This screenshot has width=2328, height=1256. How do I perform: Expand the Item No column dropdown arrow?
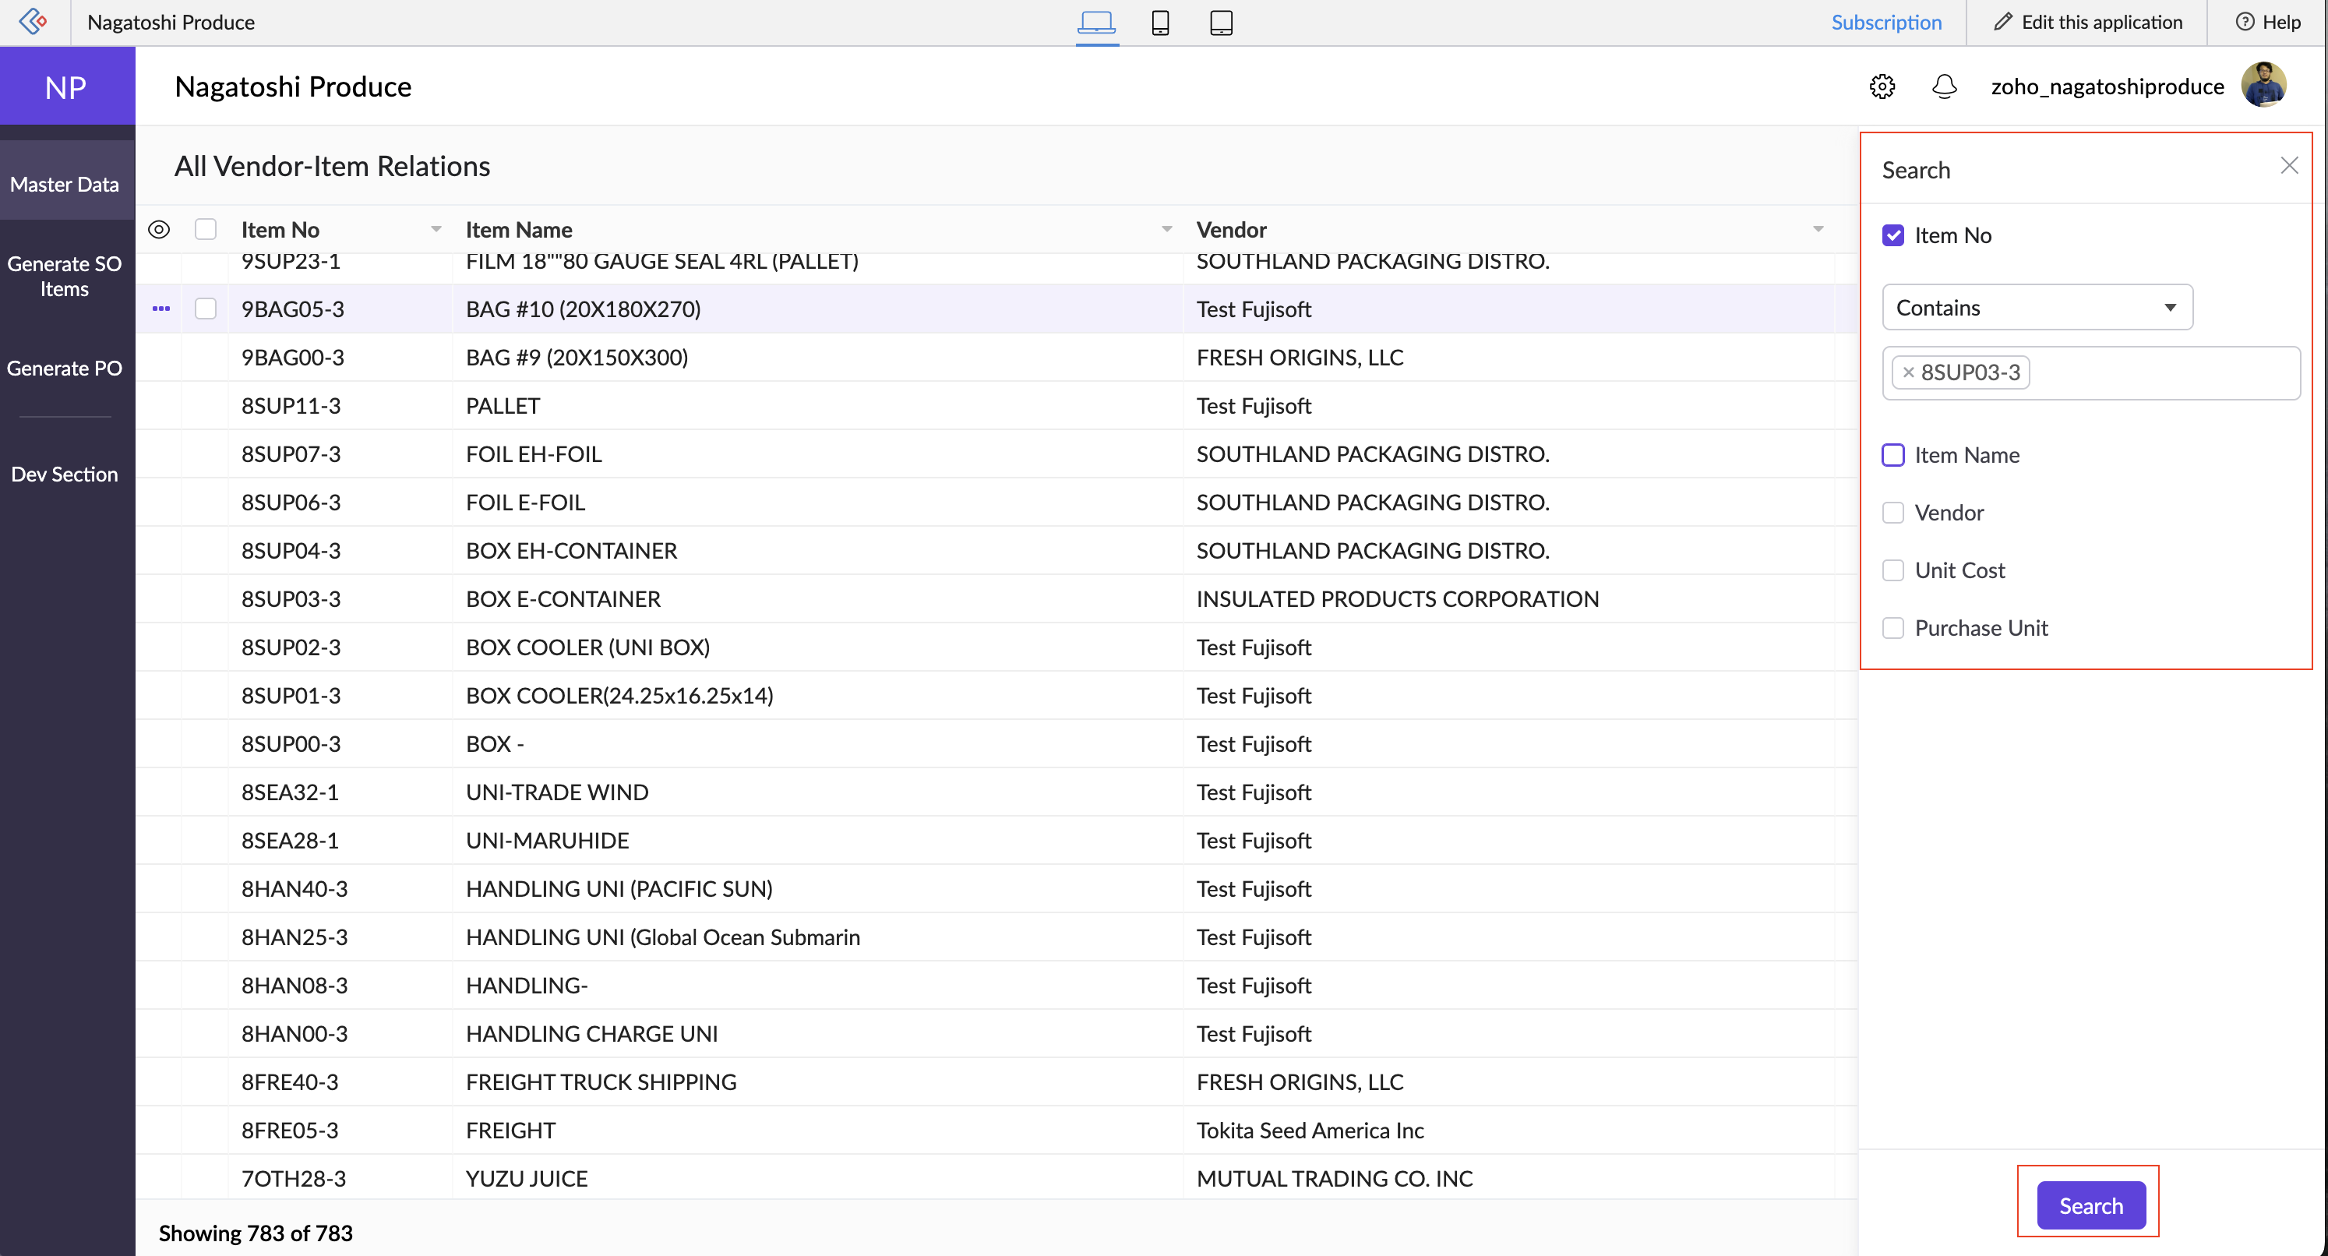[x=436, y=230]
